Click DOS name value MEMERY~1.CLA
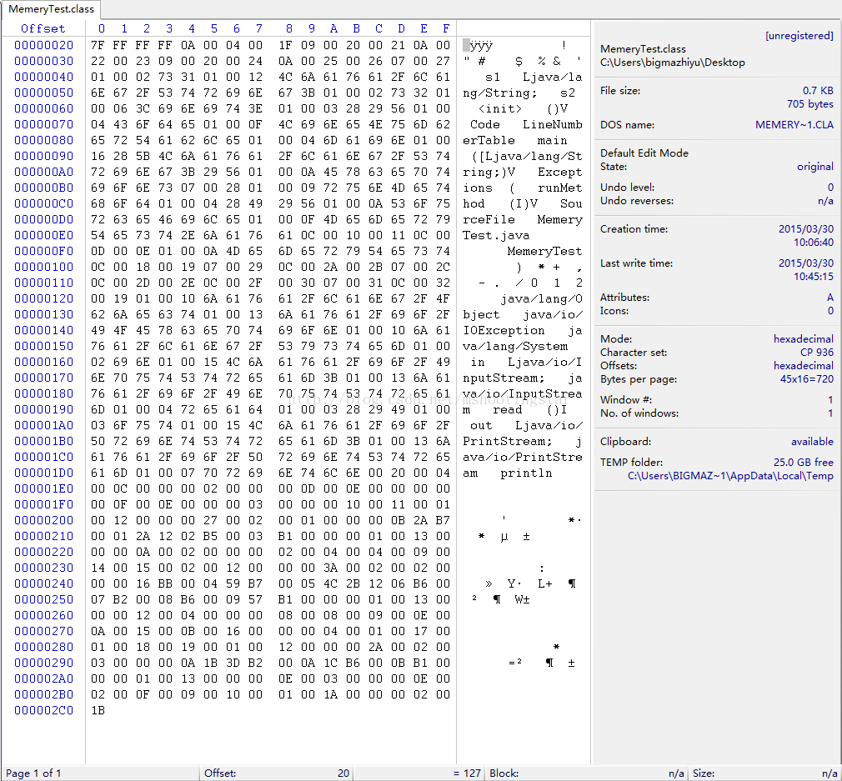This screenshot has height=781, width=842. coord(794,125)
